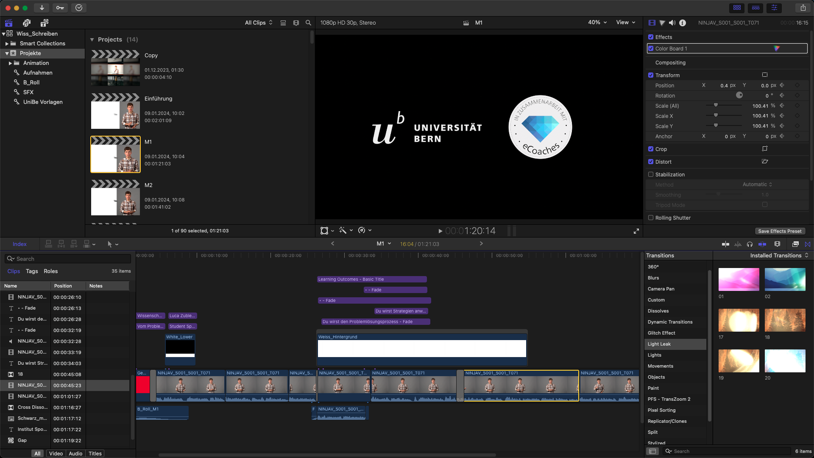This screenshot has height=458, width=814.
Task: Open the All Clips filter dropdown
Action: (259, 23)
